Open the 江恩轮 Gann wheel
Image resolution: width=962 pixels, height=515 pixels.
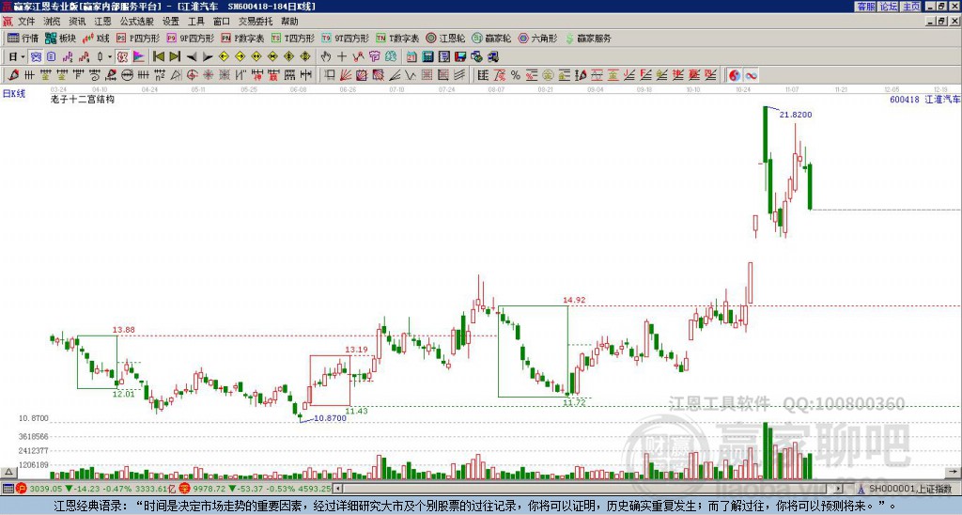point(445,38)
